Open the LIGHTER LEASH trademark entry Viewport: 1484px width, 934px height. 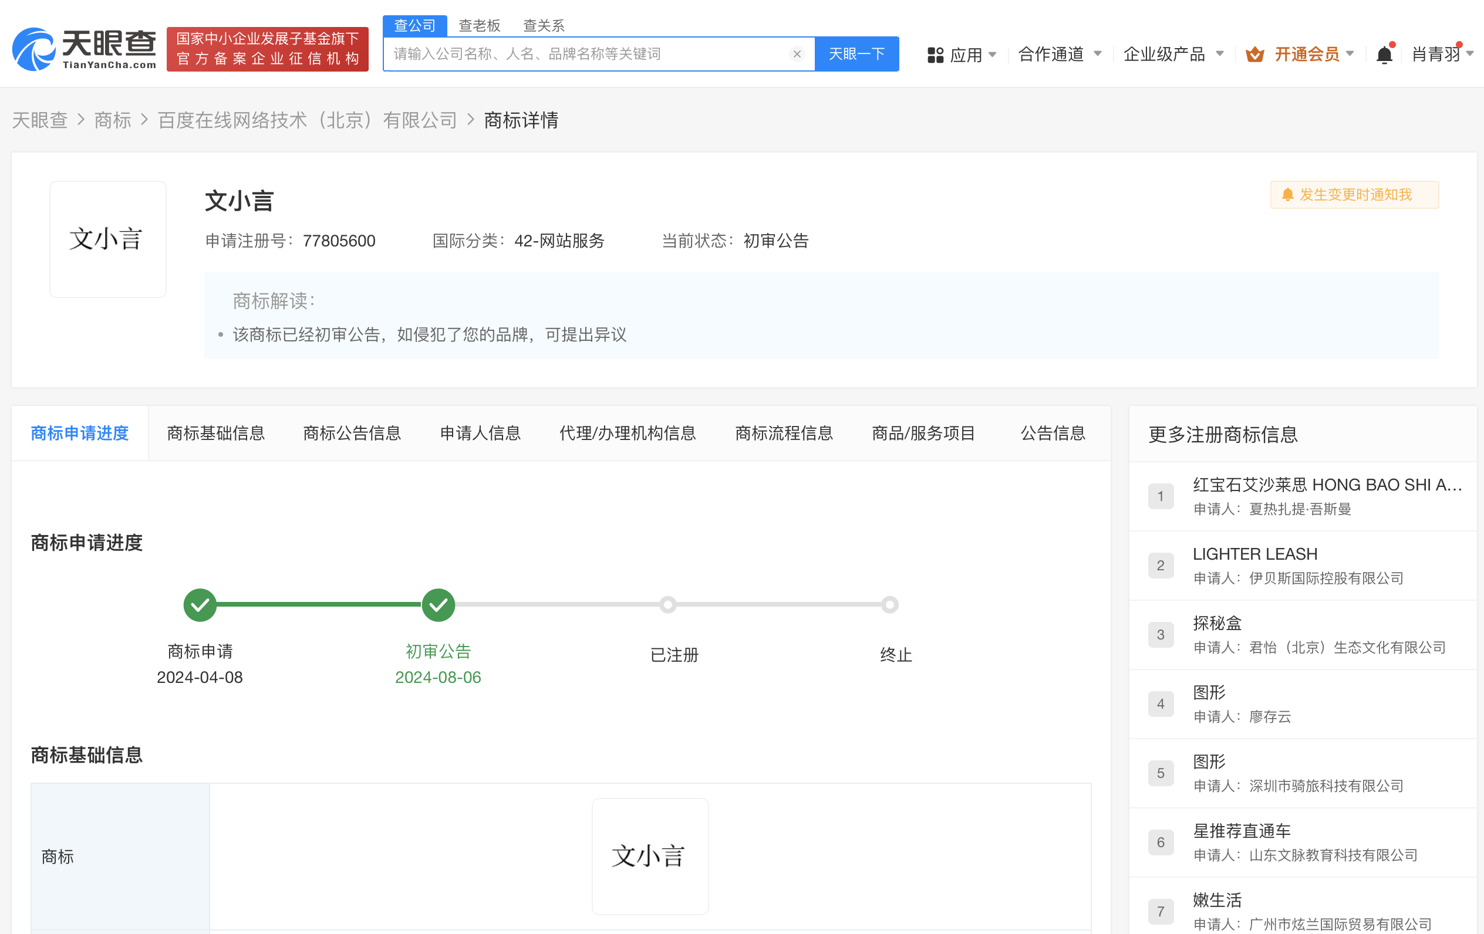[x=1254, y=553]
